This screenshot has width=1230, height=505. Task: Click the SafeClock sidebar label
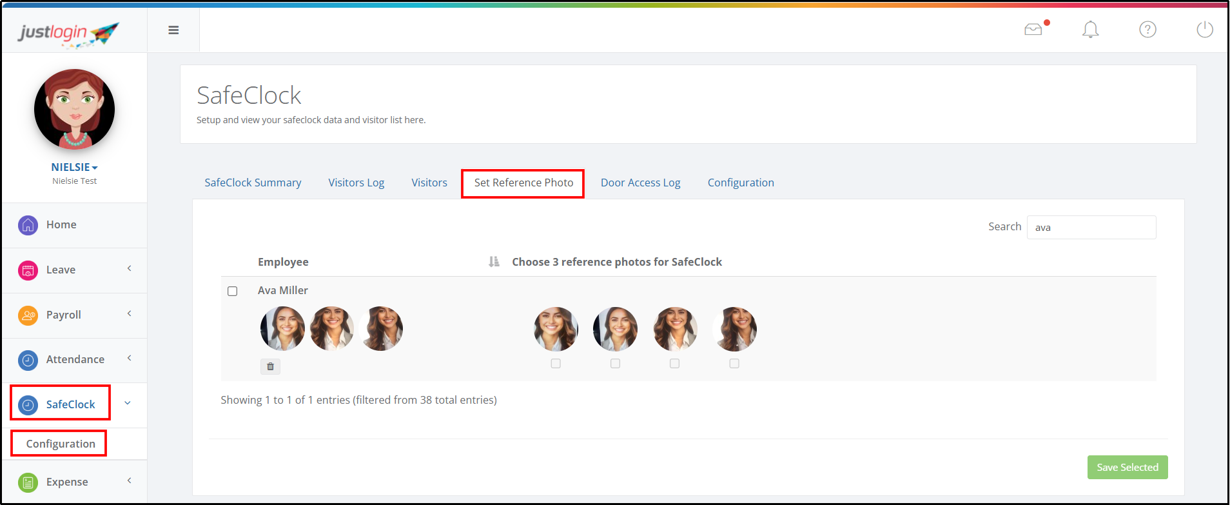[70, 405]
